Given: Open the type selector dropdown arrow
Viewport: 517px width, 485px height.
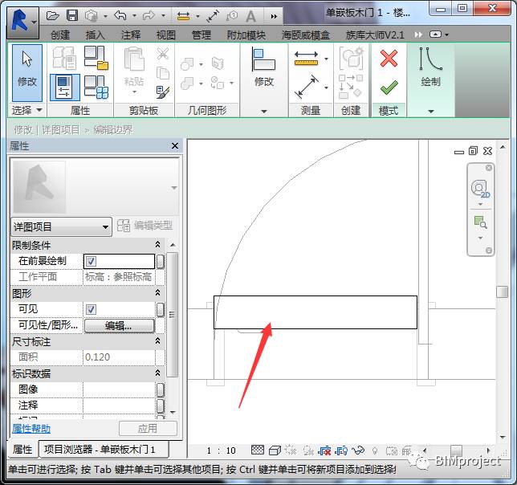Looking at the screenshot, I should 174,188.
